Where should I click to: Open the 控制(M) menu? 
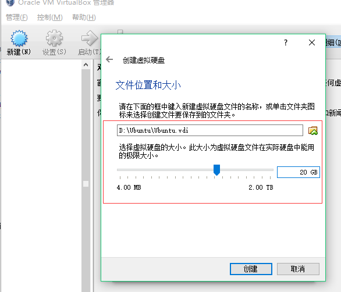pos(50,17)
